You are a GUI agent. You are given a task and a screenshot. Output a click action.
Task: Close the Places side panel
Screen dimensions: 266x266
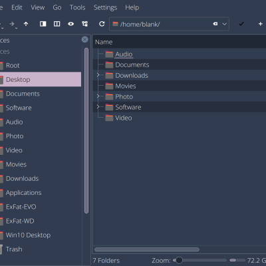click(84, 39)
